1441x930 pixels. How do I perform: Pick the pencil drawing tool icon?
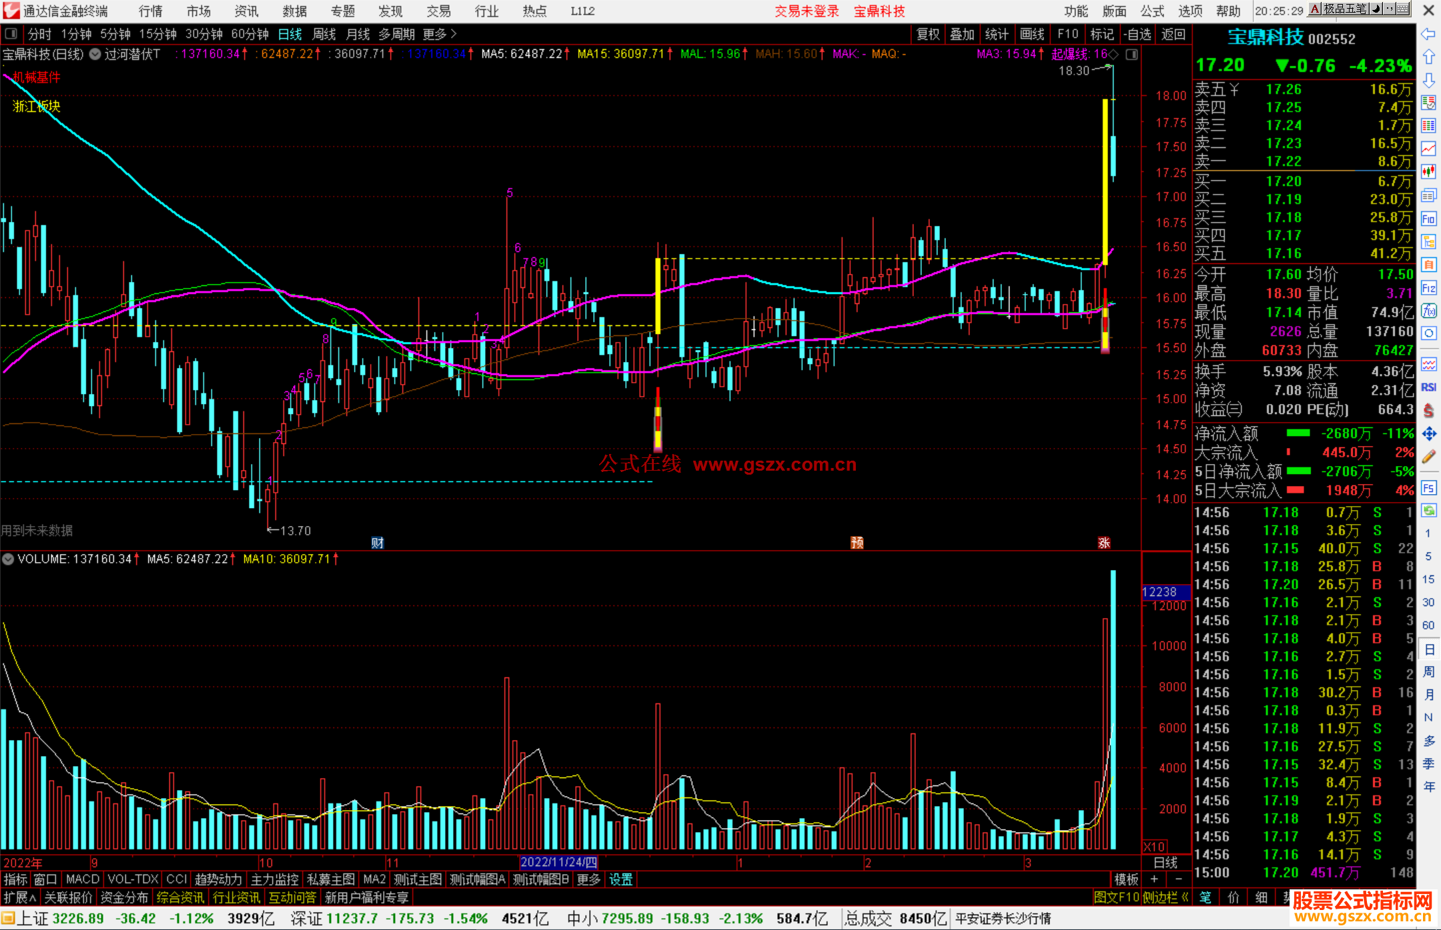coord(1428,457)
